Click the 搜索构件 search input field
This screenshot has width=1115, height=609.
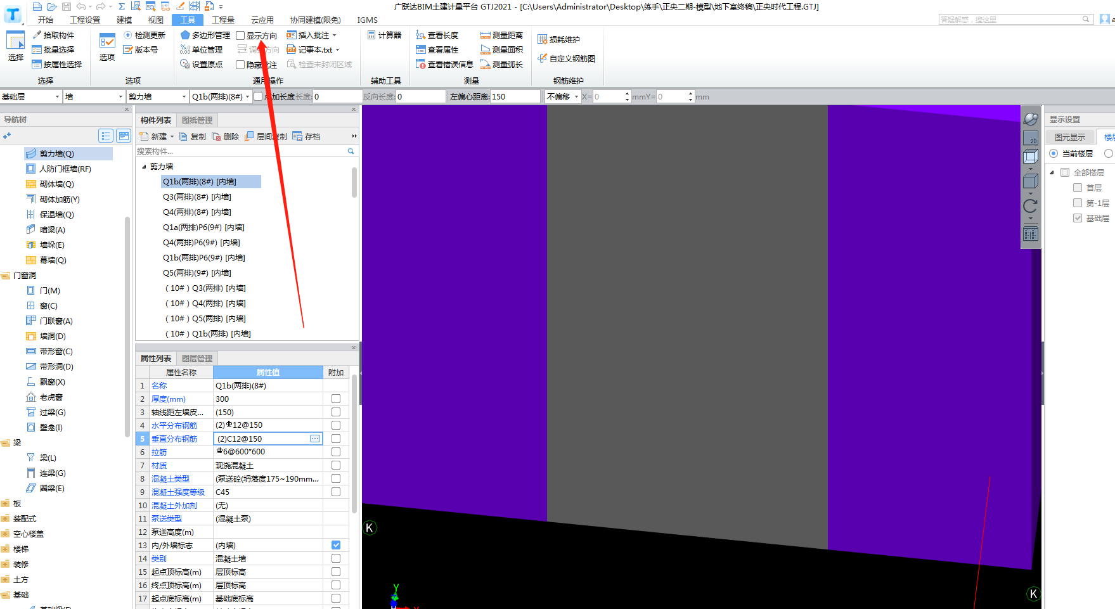tap(241, 151)
